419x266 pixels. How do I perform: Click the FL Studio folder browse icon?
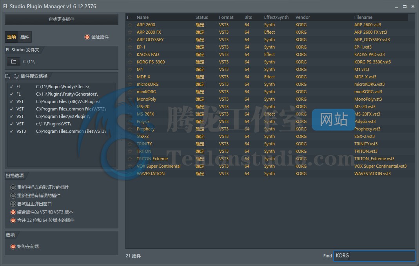tap(14, 62)
